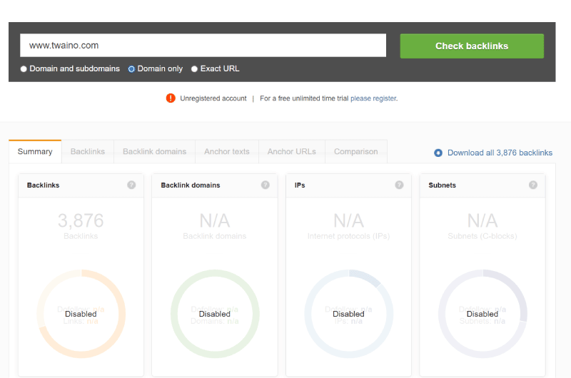Select the Exact URL radio option

pos(194,68)
